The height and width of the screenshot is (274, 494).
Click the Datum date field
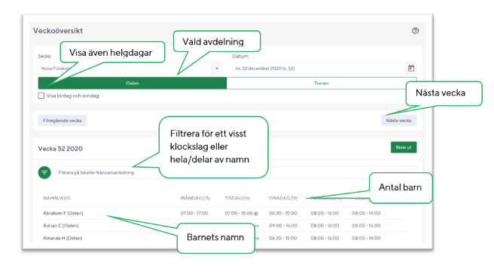click(325, 68)
